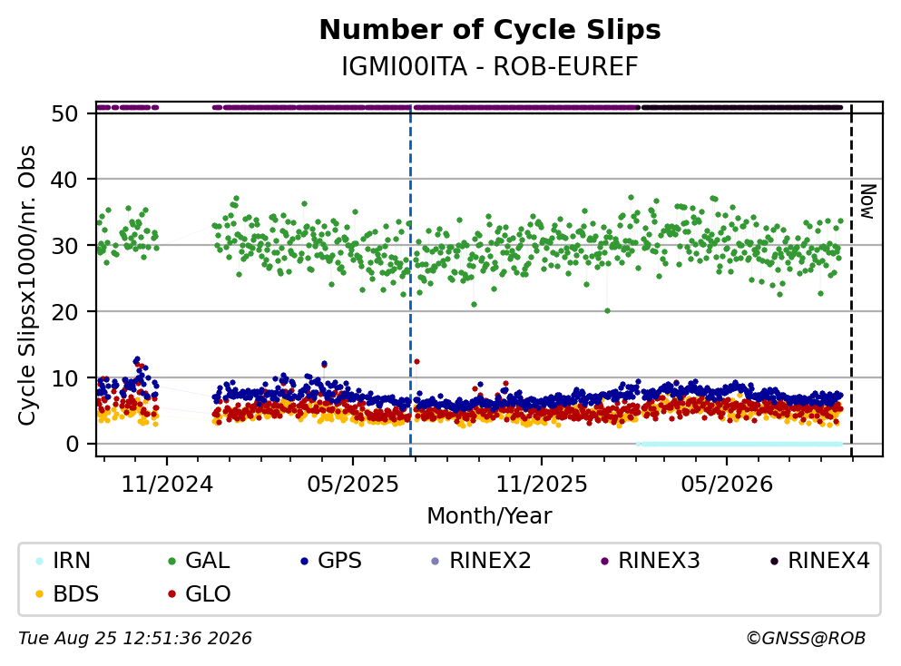Click the IRN cyan legend marker
This screenshot has width=901, height=666.
[x=39, y=561]
